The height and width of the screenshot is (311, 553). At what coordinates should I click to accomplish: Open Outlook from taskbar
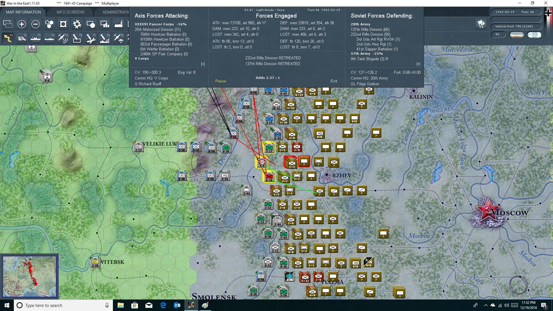177,305
